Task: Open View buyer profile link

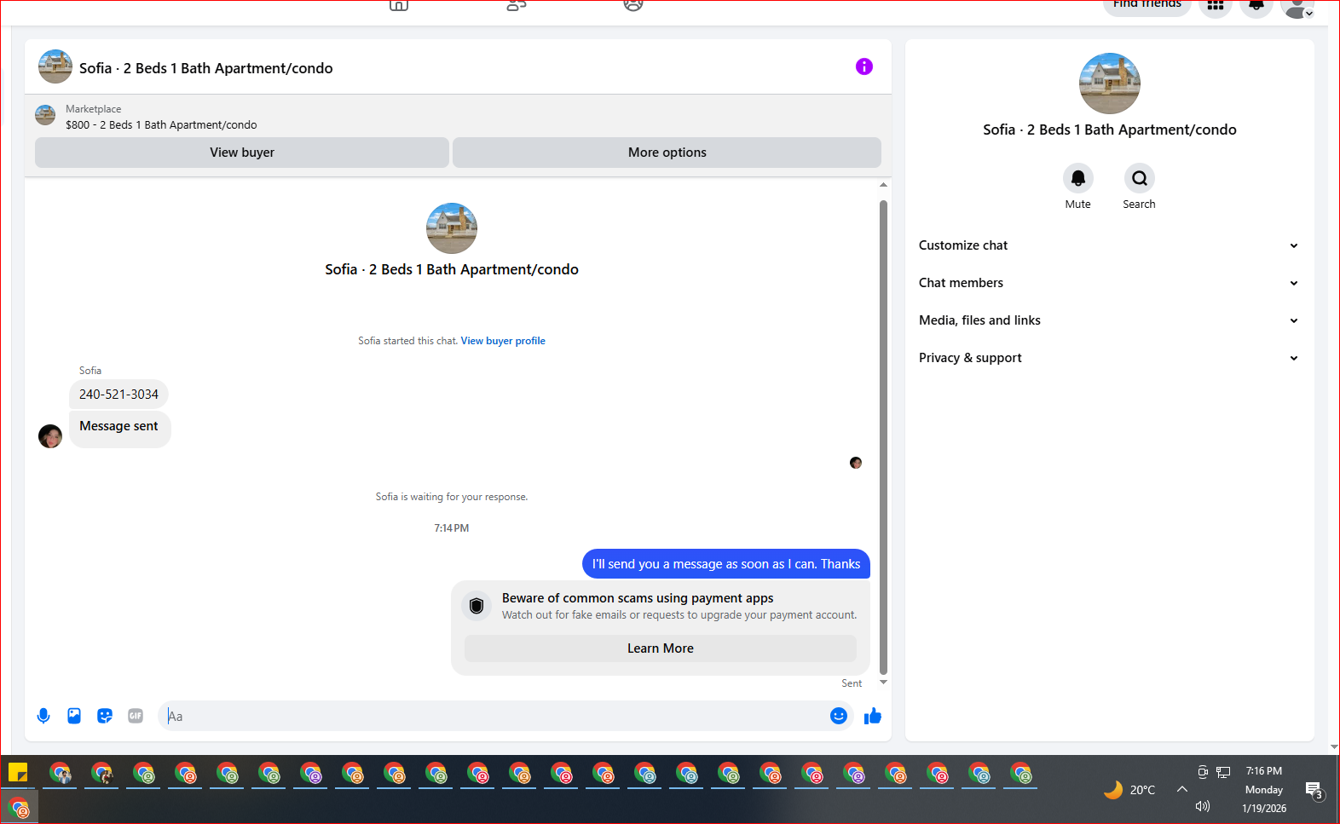Action: click(503, 341)
